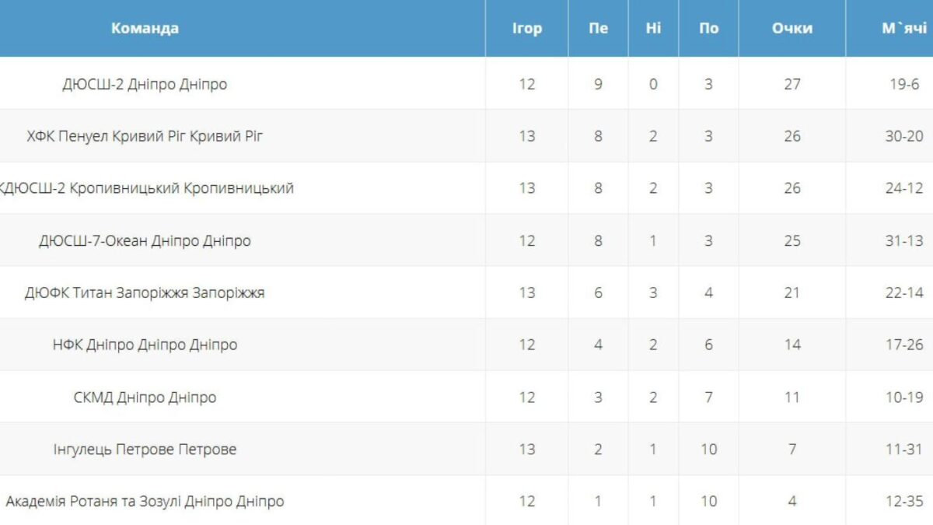Open ДЮСШ-7-Океан Дніпро team link
The image size is (933, 525).
point(145,240)
